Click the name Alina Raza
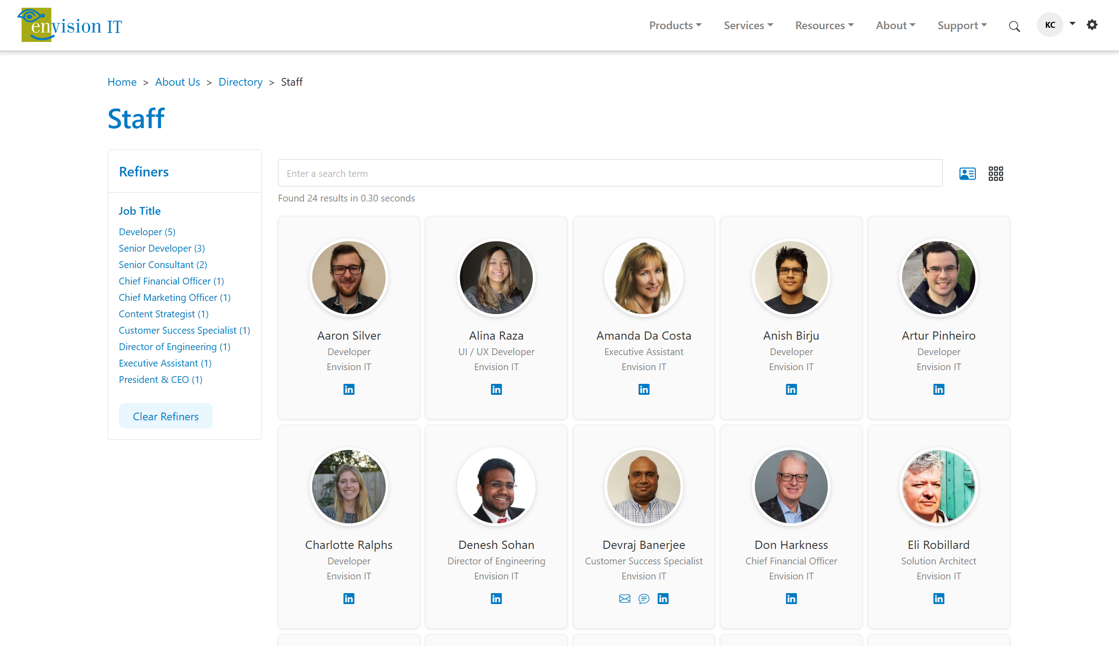Viewport: 1119px width, 646px height. pyautogui.click(x=496, y=336)
